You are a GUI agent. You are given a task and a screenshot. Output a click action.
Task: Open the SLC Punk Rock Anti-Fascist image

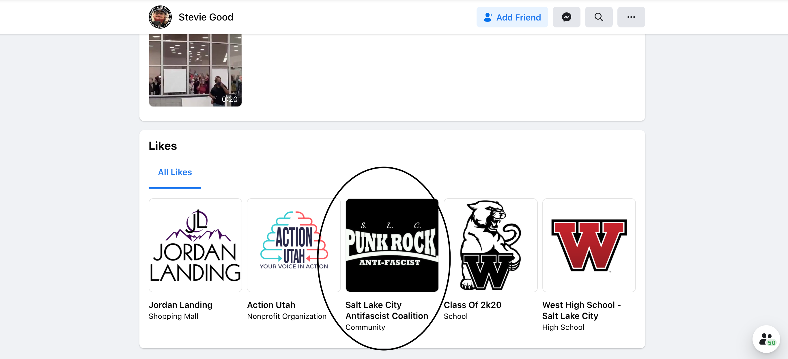click(x=392, y=245)
